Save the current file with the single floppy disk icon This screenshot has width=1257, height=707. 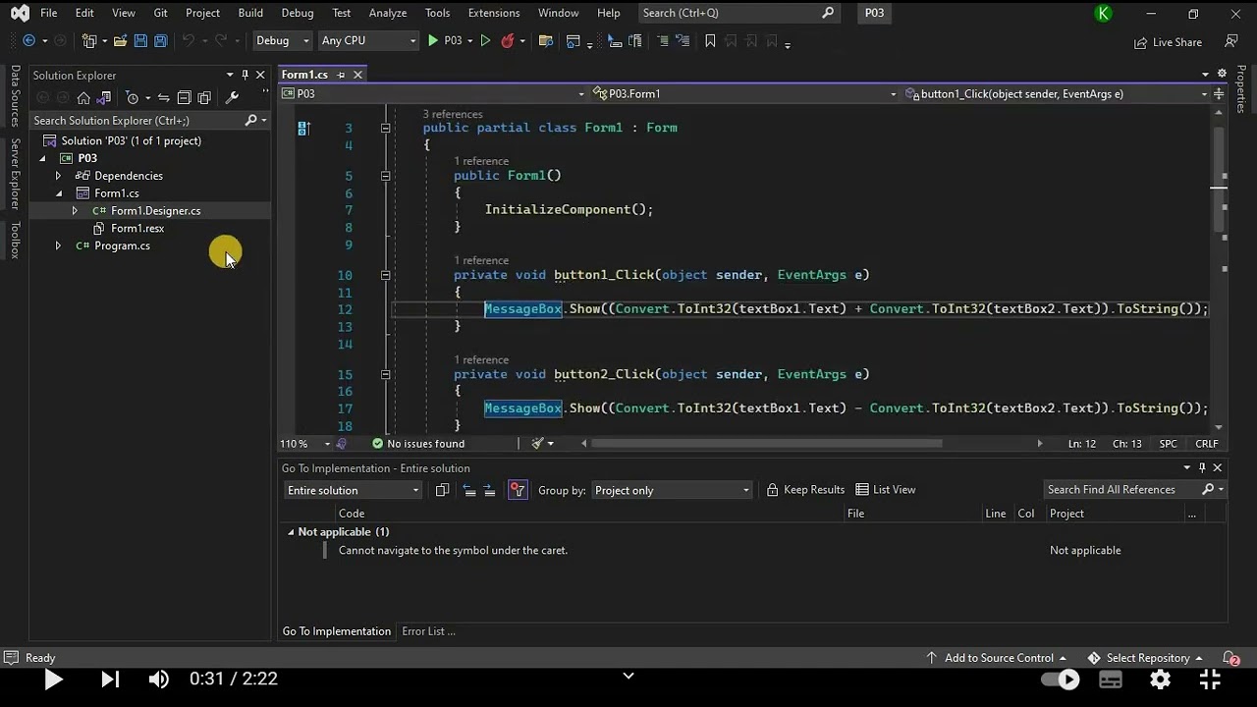point(140,41)
